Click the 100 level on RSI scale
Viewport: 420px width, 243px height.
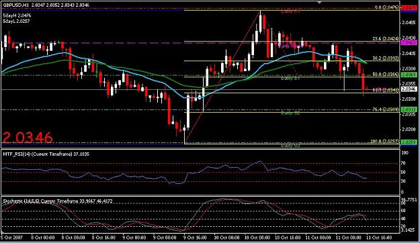(x=405, y=153)
